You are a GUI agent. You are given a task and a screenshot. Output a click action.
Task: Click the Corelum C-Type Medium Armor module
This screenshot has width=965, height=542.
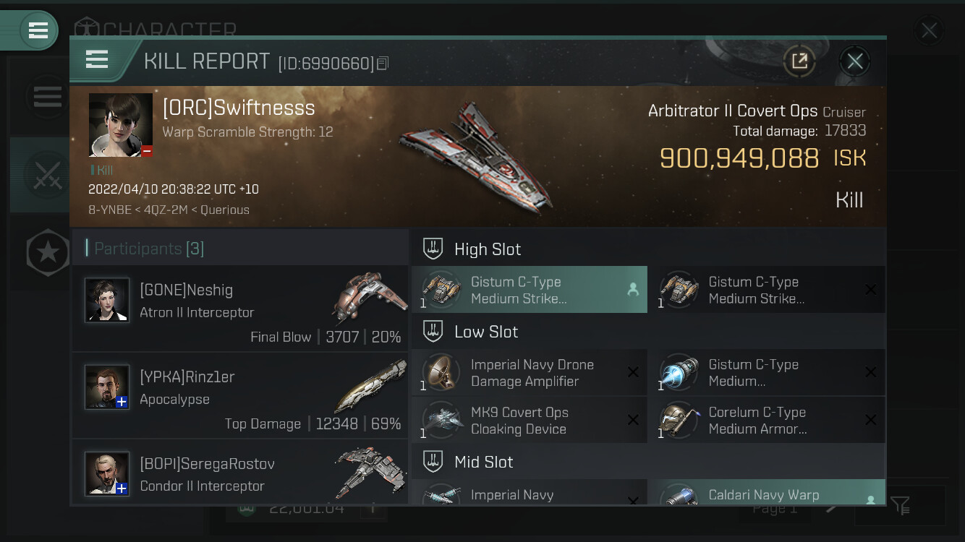768,420
